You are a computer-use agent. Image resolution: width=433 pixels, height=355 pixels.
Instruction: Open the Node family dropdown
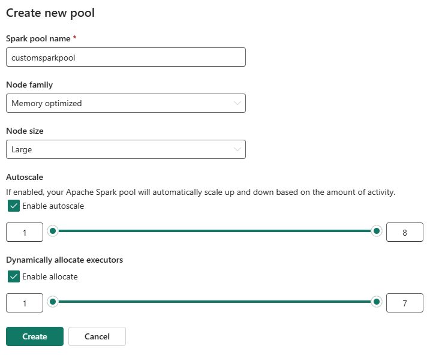pyautogui.click(x=126, y=103)
